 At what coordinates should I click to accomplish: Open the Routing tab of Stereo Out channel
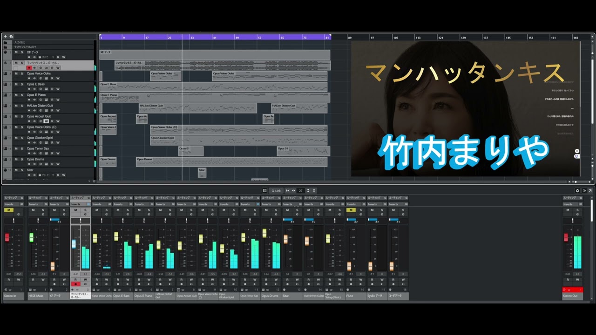coord(571,198)
